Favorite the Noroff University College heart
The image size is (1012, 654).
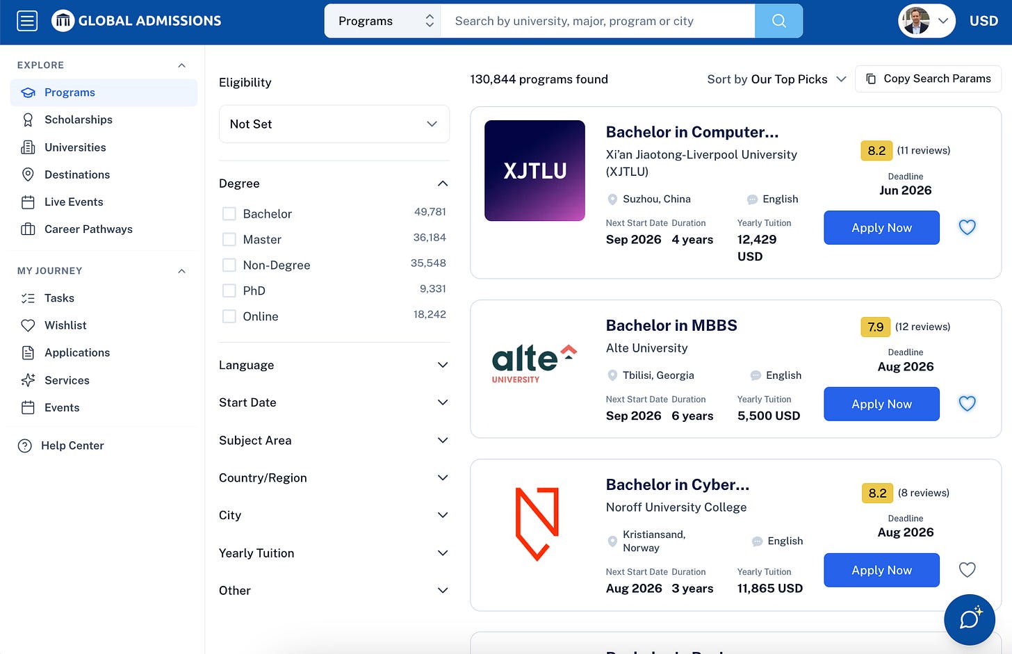[x=967, y=570]
